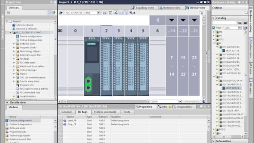Expand the slots 7-14 rack arrow
Image resolution: width=254 pixels, height=143 pixels.
tap(171, 20)
